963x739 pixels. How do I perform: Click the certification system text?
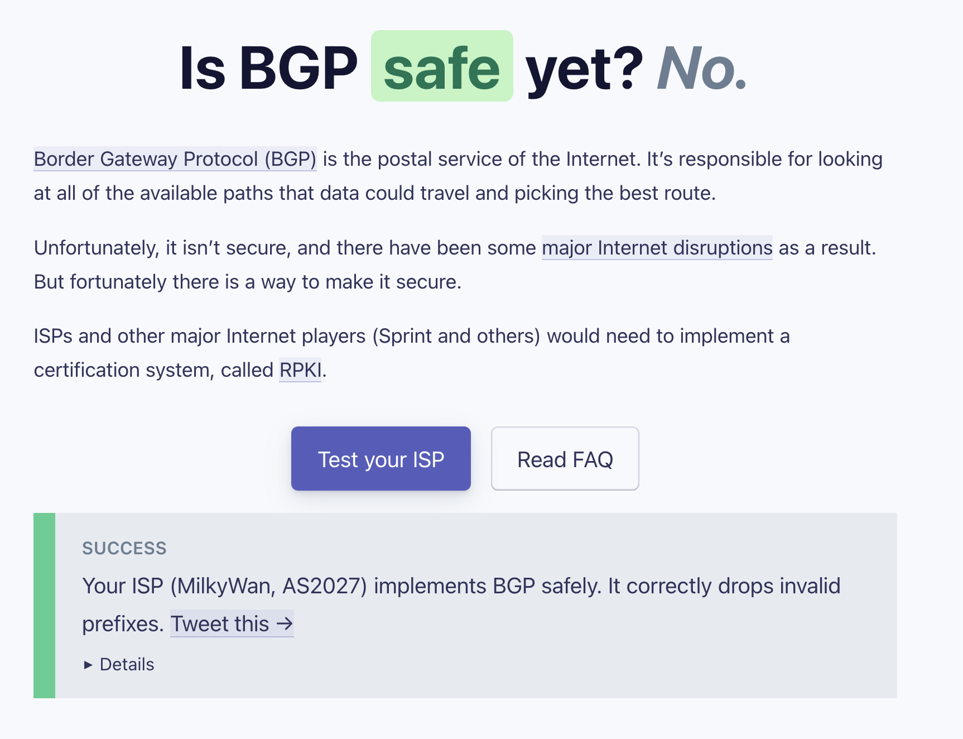point(124,370)
